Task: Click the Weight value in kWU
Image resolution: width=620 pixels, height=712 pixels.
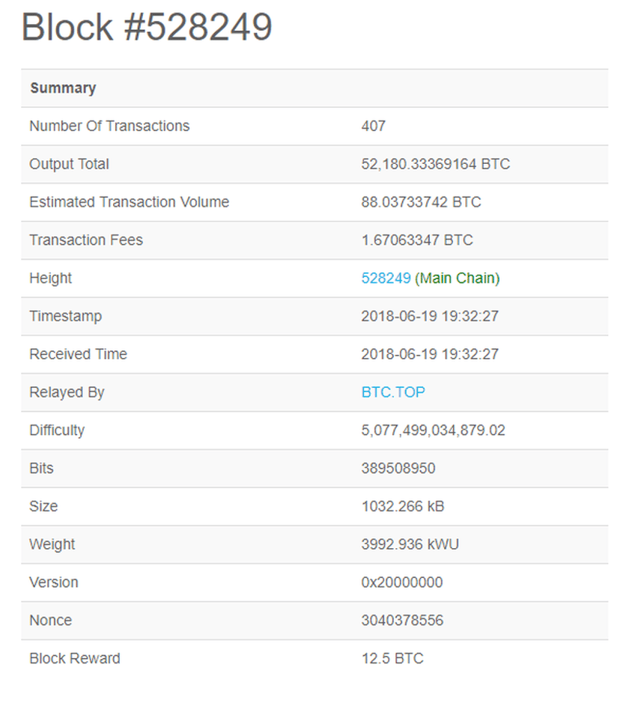Action: tap(410, 544)
